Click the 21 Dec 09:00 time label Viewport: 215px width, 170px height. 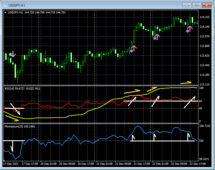(123, 164)
